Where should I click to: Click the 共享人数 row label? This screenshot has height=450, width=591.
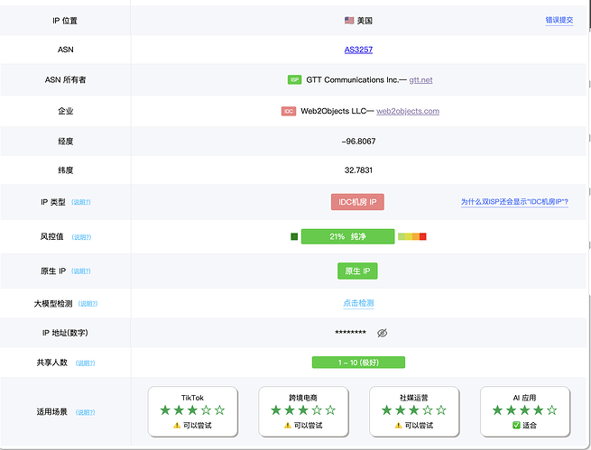(x=51, y=363)
